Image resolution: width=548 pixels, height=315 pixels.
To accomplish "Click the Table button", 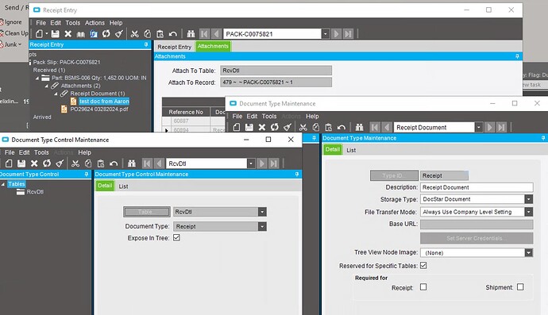I will tap(147, 212).
